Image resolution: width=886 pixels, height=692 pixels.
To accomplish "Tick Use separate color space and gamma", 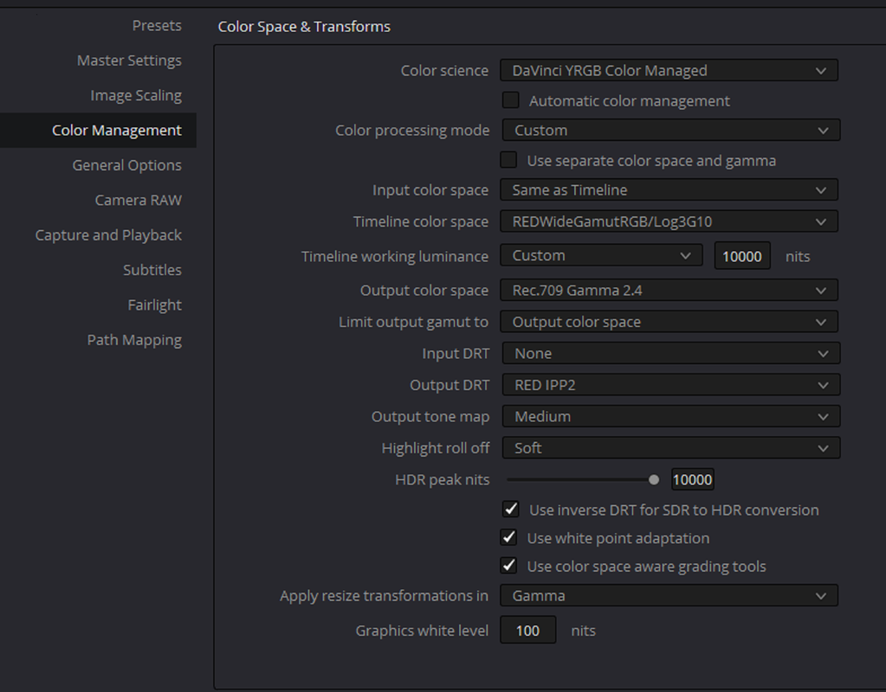I will click(x=508, y=160).
